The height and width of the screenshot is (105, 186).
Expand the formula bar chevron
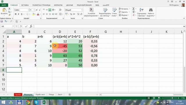click(x=184, y=26)
